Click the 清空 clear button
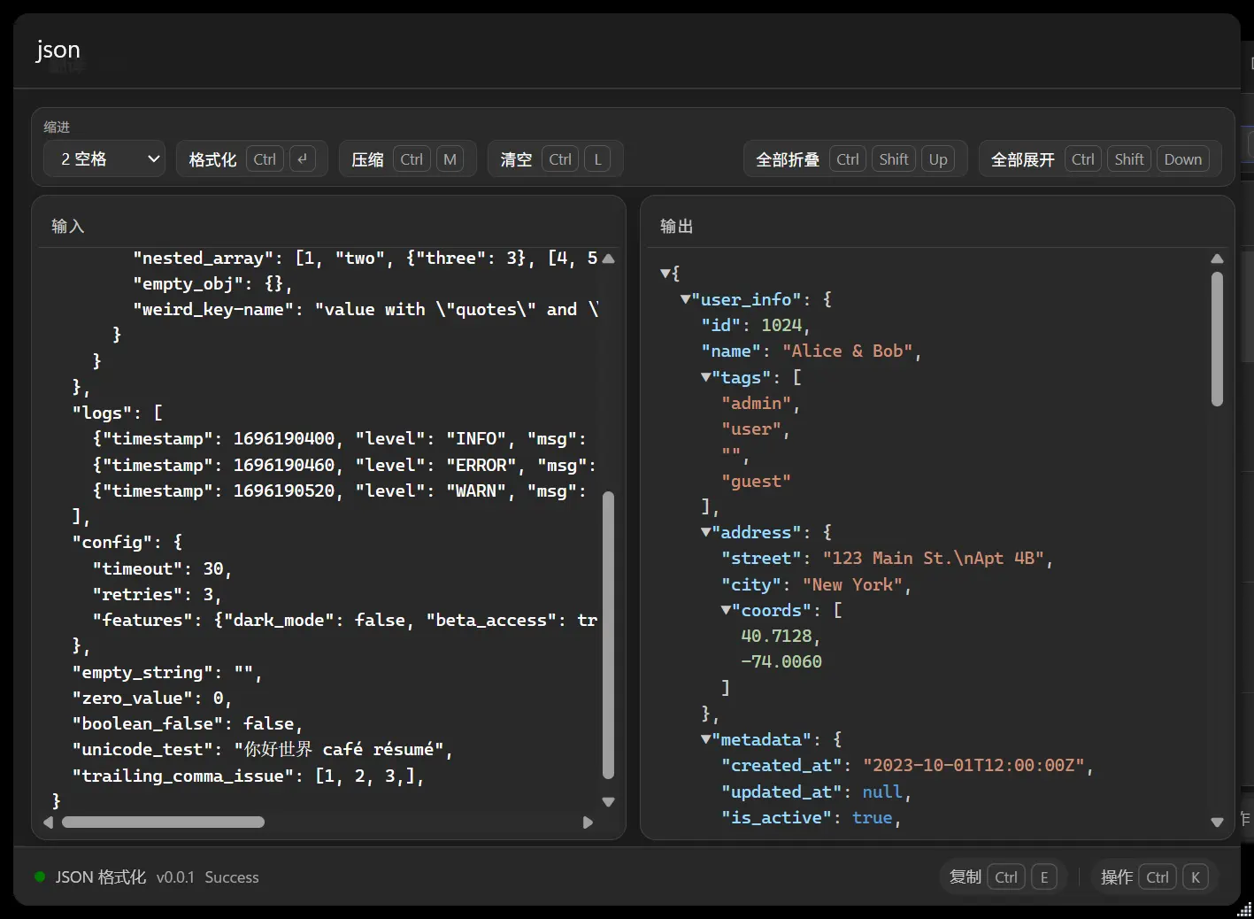Viewport: 1254px width, 919px height. point(555,159)
